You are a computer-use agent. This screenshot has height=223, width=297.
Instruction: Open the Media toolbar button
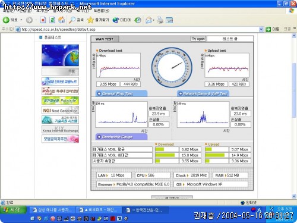[122, 20]
